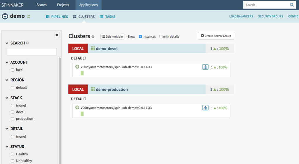The width and height of the screenshot is (299, 164).
Task: Click the SPINNAKER logo
Action: (12, 5)
